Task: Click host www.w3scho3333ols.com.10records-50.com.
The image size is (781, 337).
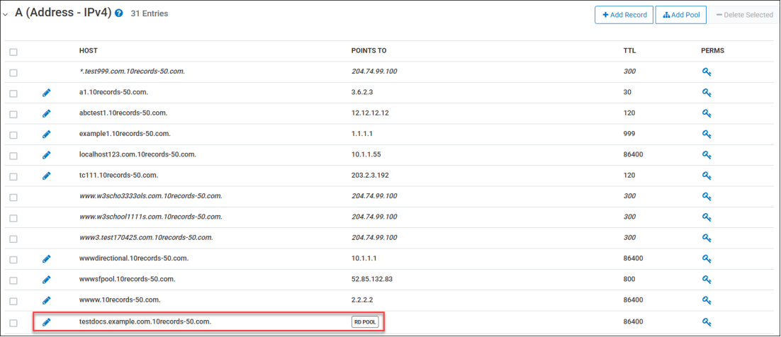Action: pos(150,196)
